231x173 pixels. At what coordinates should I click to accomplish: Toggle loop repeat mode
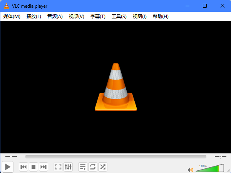93,167
